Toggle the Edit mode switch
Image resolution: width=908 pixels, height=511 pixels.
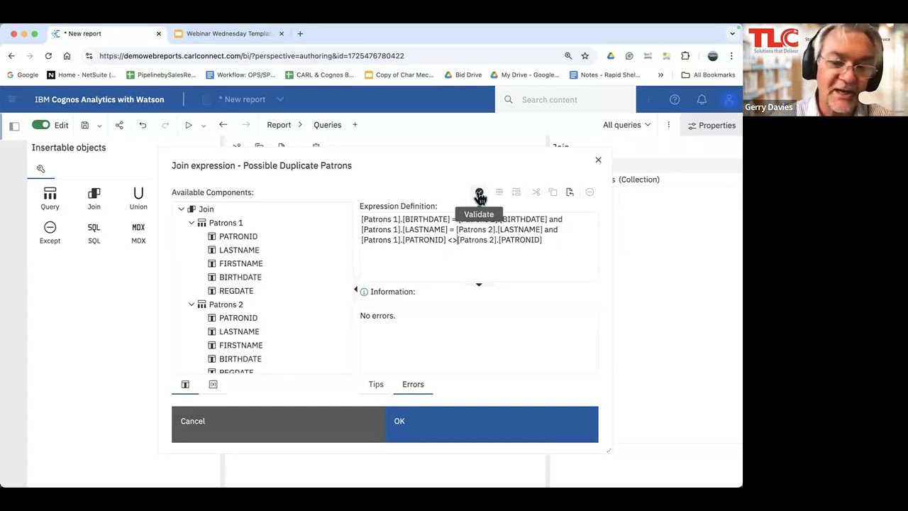point(40,125)
